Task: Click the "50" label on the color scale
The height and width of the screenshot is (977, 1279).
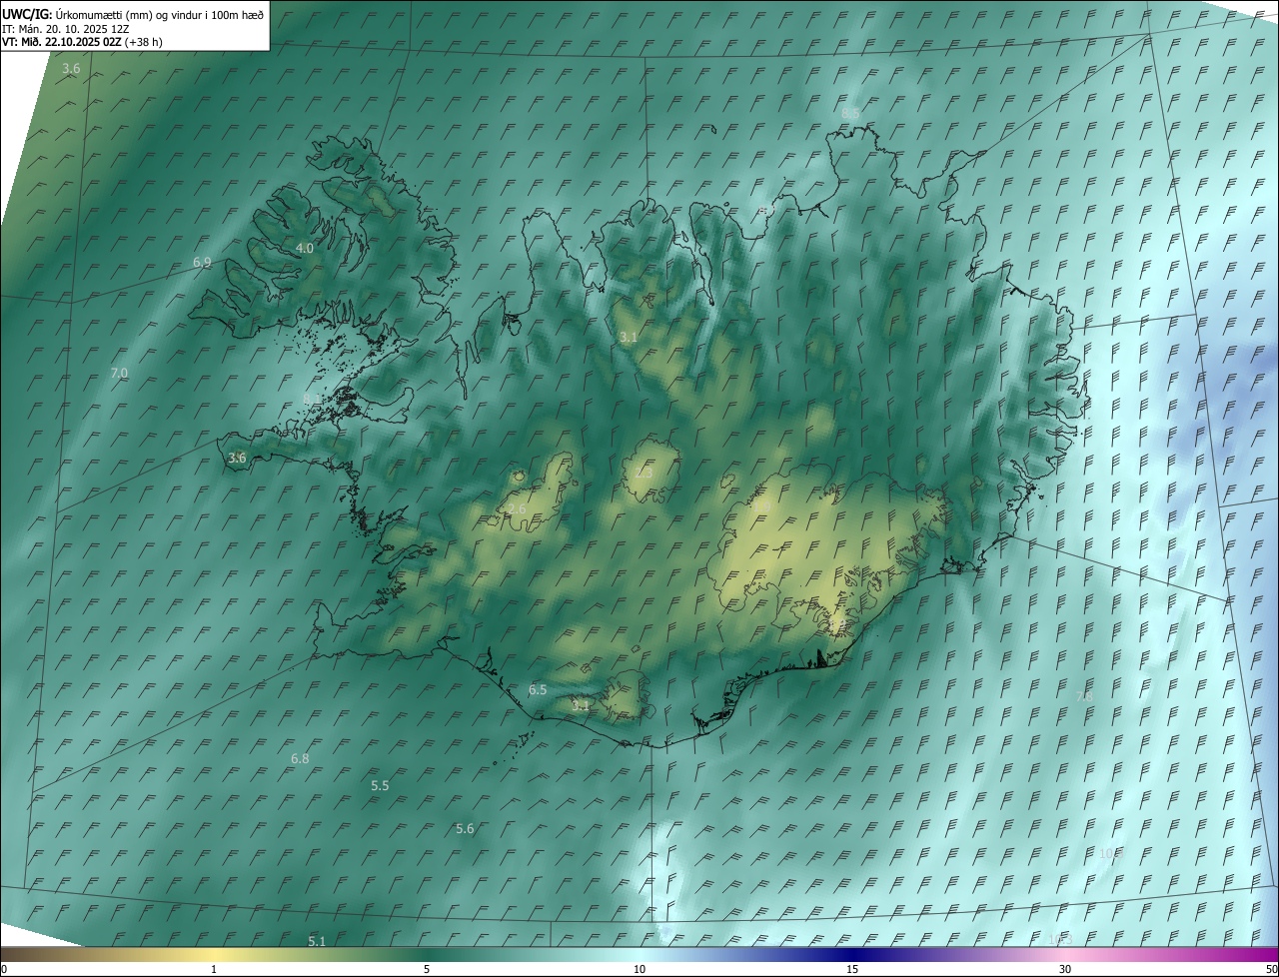Action: click(x=1271, y=969)
